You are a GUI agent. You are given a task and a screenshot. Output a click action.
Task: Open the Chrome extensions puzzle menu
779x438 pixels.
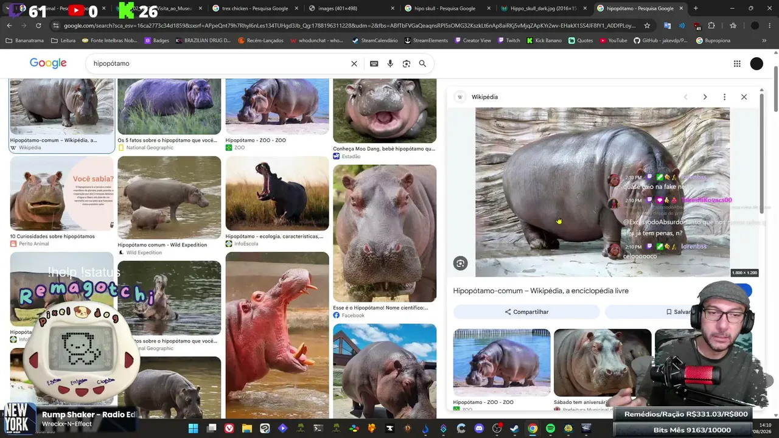point(711,26)
